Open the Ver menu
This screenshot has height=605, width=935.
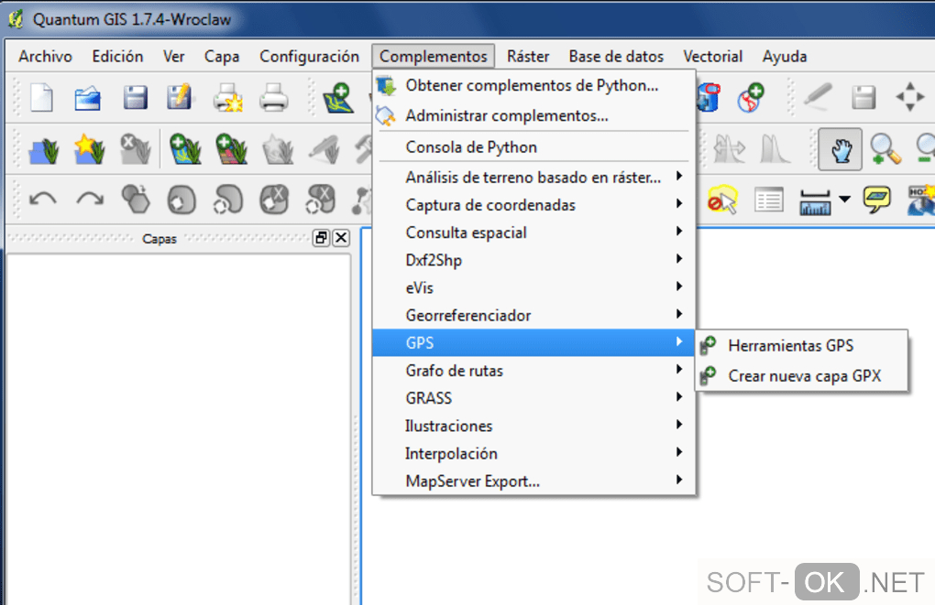coord(173,57)
